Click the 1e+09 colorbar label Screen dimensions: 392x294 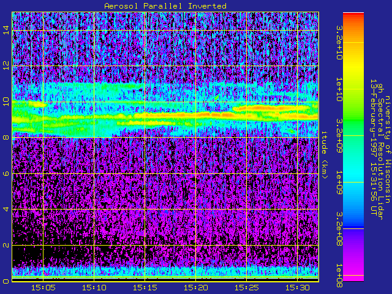(339, 183)
